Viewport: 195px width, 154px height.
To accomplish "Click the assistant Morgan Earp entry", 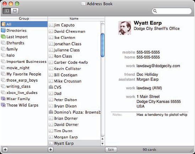I will click(x=147, y=79).
